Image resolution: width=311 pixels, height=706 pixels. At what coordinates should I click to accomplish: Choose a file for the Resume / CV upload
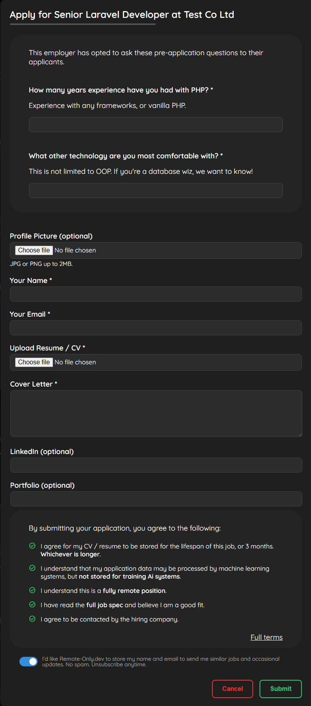34,362
